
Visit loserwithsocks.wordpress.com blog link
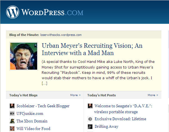[x=61, y=35]
